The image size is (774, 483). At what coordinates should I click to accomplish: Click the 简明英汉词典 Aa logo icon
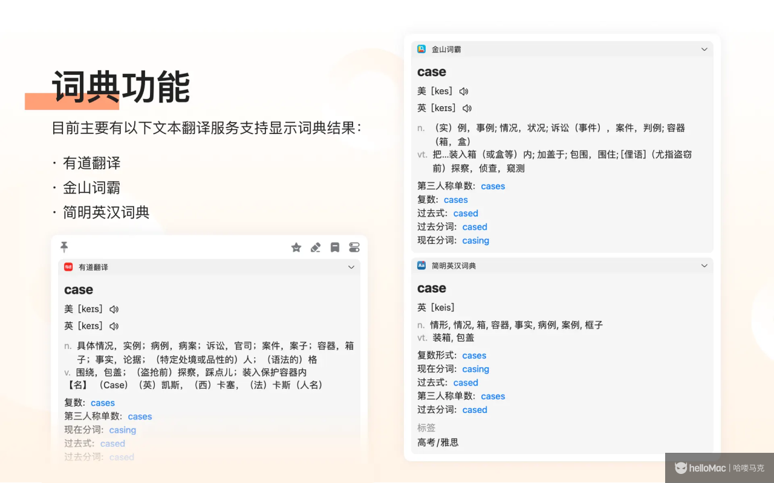421,265
